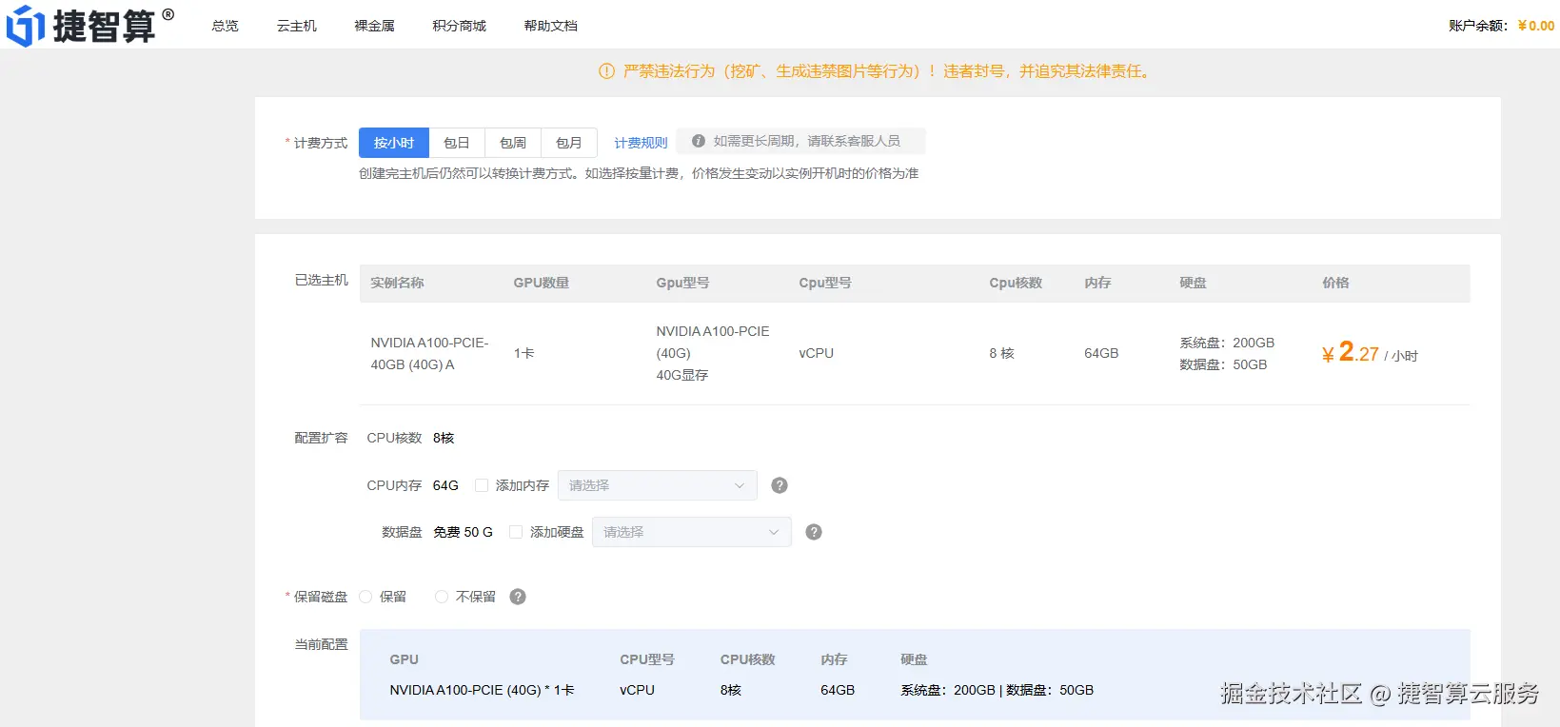Open the 添加内存 请选择 dropdown
This screenshot has width=1560, height=727.
click(x=658, y=485)
